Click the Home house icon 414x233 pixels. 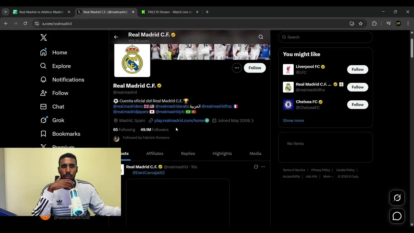pyautogui.click(x=43, y=52)
